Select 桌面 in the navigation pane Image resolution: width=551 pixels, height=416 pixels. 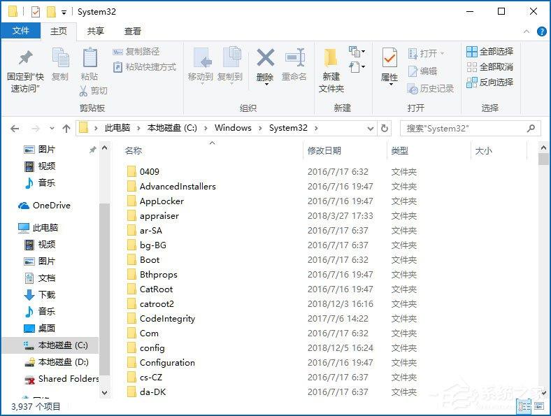point(39,328)
